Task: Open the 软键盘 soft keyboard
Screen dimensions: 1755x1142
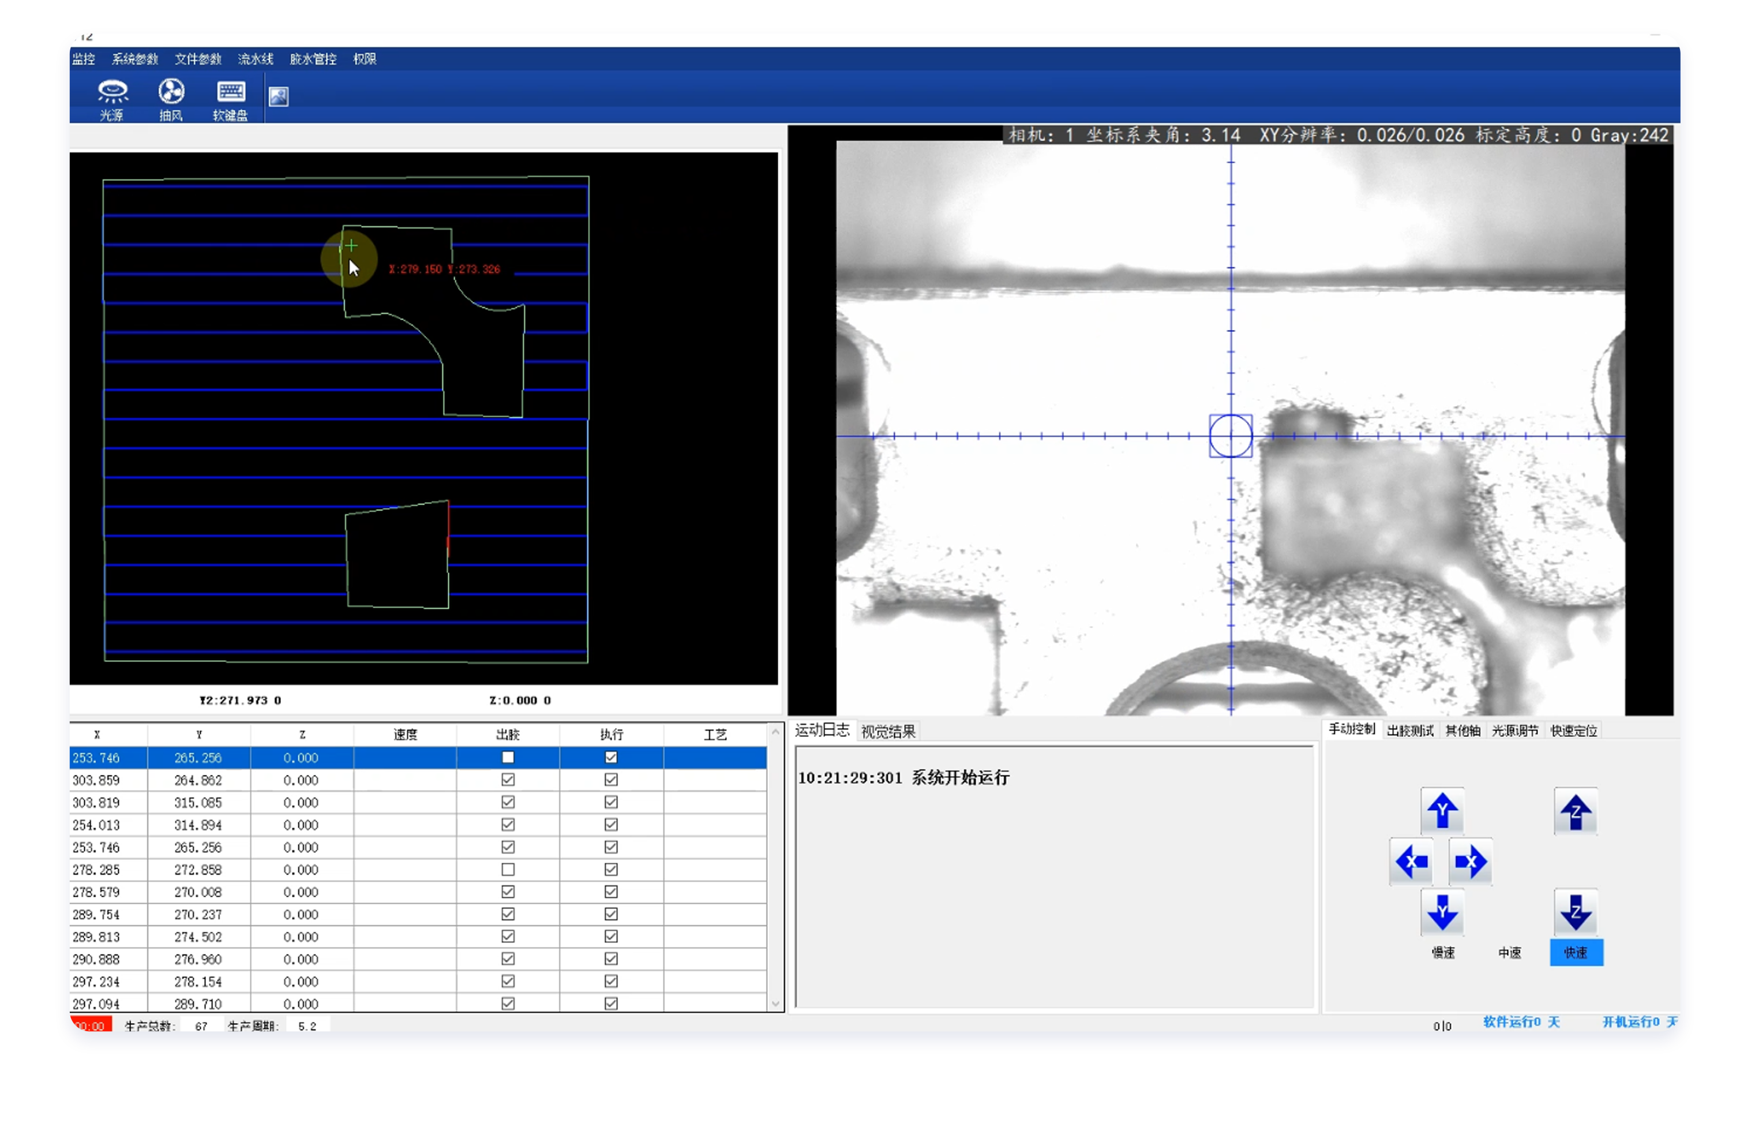Action: [x=230, y=93]
